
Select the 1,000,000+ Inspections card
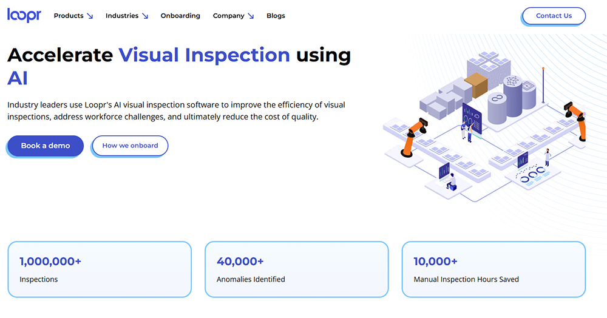click(100, 269)
